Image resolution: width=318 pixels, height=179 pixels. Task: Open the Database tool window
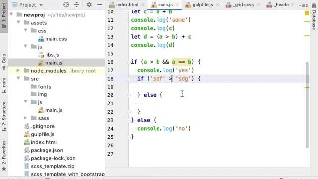coord(314,17)
